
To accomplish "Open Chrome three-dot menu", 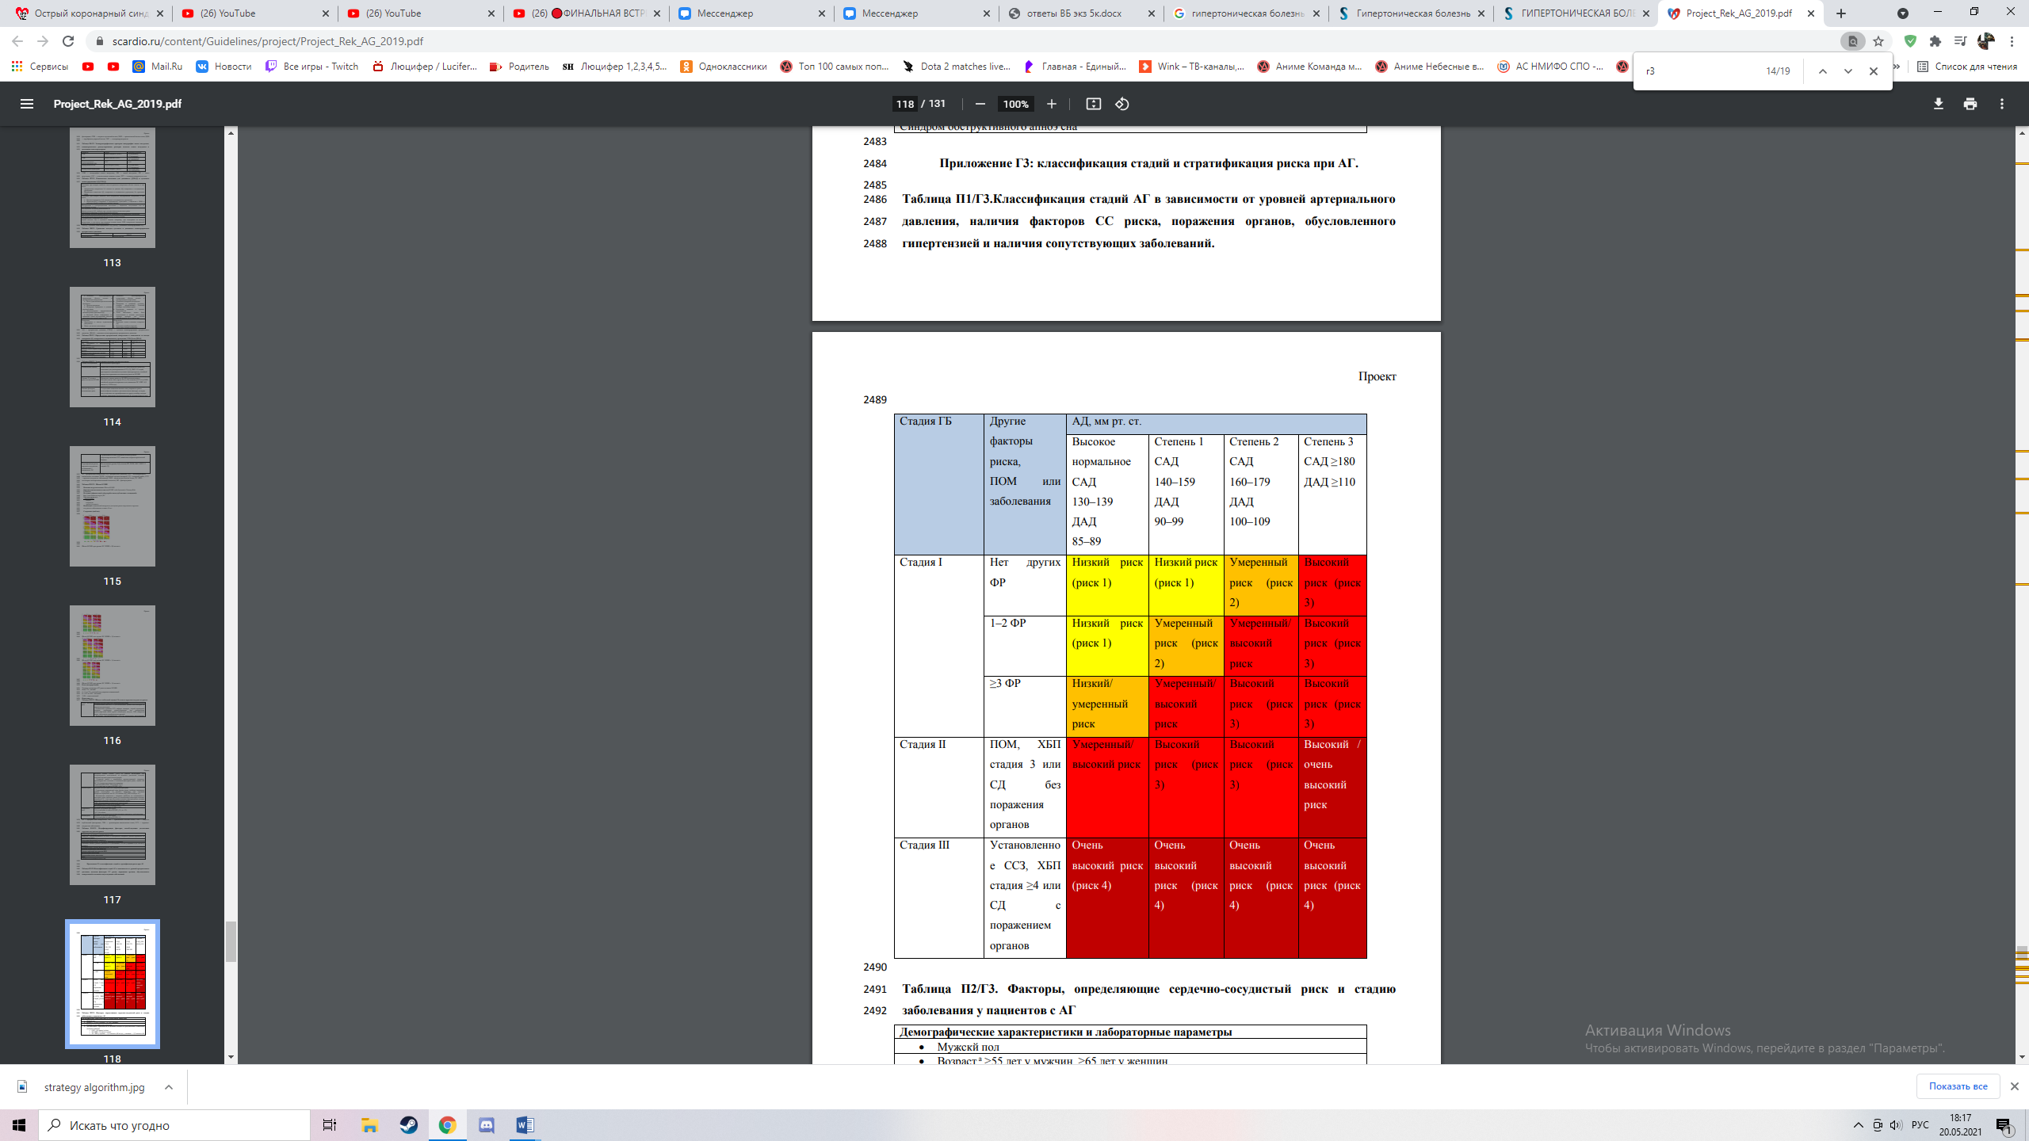I will click(x=2012, y=41).
